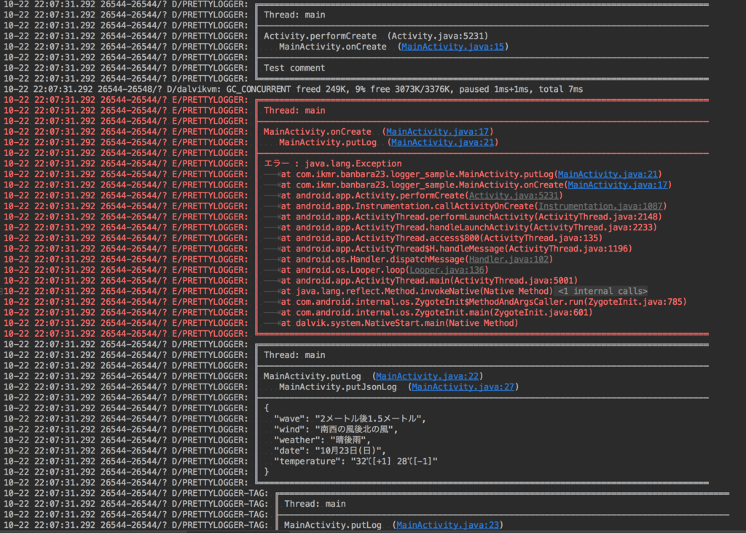Open MainActivity.java:17 beside MainActivity.onCreate header
Screen dimensions: 746x533
[x=437, y=131]
